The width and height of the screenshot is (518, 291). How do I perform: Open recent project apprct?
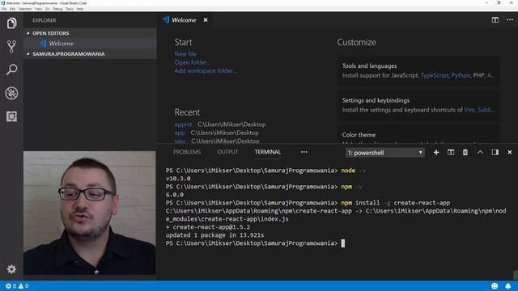[183, 124]
